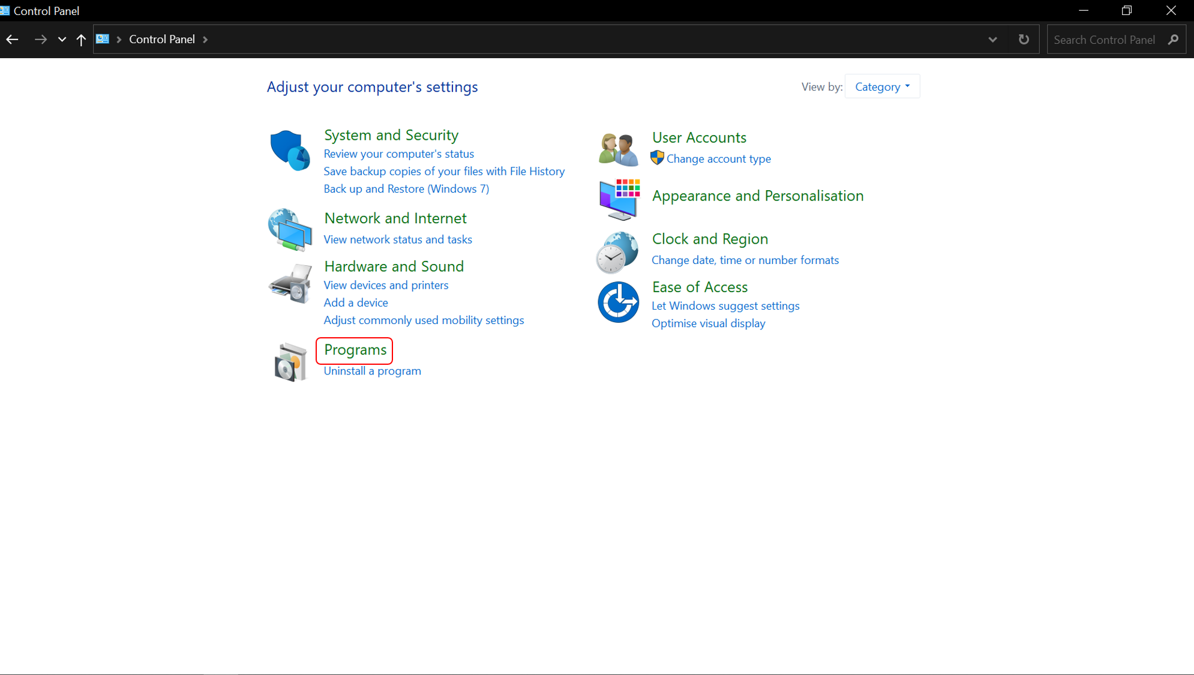Open the View by Category dropdown
The width and height of the screenshot is (1194, 675).
pos(882,87)
